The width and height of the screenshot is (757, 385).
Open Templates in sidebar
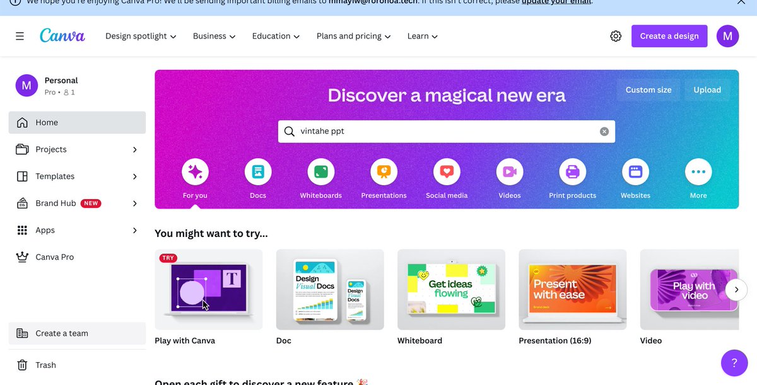tap(77, 176)
